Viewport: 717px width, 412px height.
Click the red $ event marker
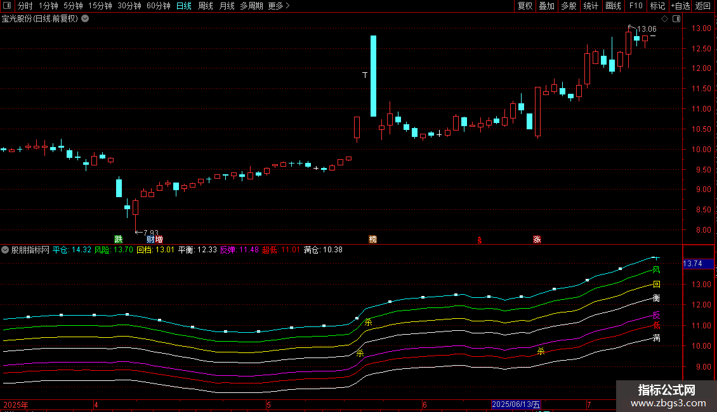479,240
